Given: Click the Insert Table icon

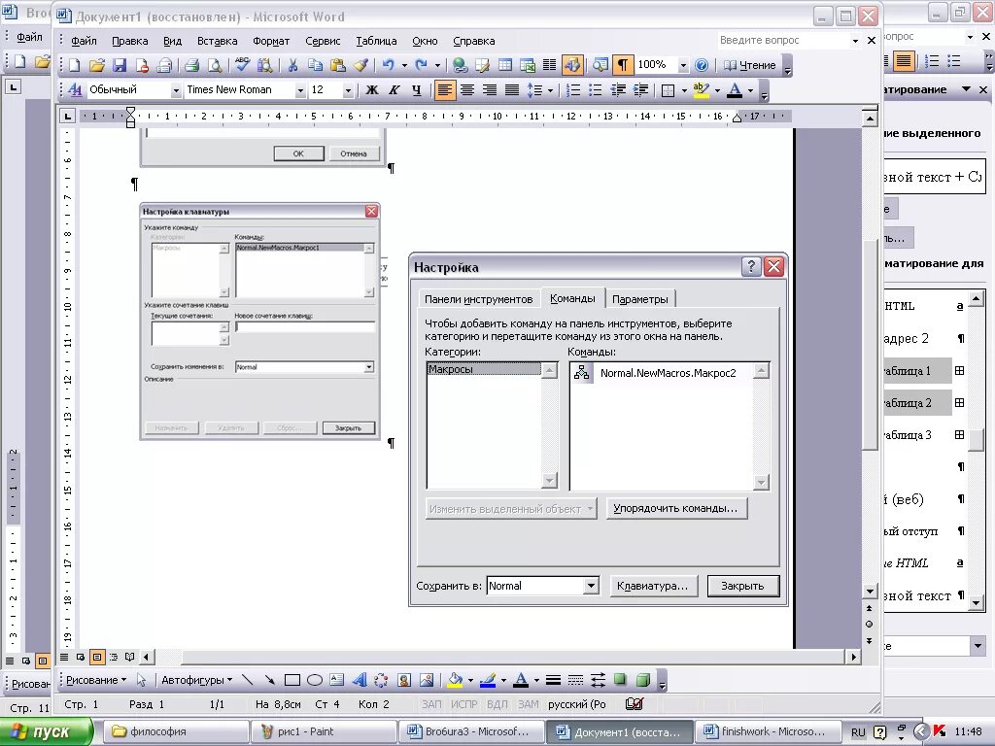Looking at the screenshot, I should point(505,65).
